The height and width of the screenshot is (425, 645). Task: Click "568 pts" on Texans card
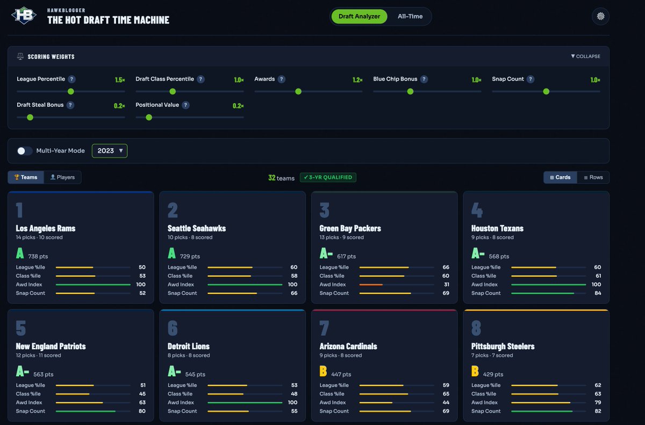tap(499, 257)
